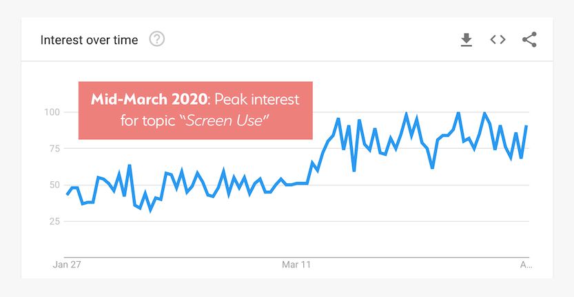Click the truncated "A..." date label
The height and width of the screenshot is (297, 574).
tap(526, 264)
